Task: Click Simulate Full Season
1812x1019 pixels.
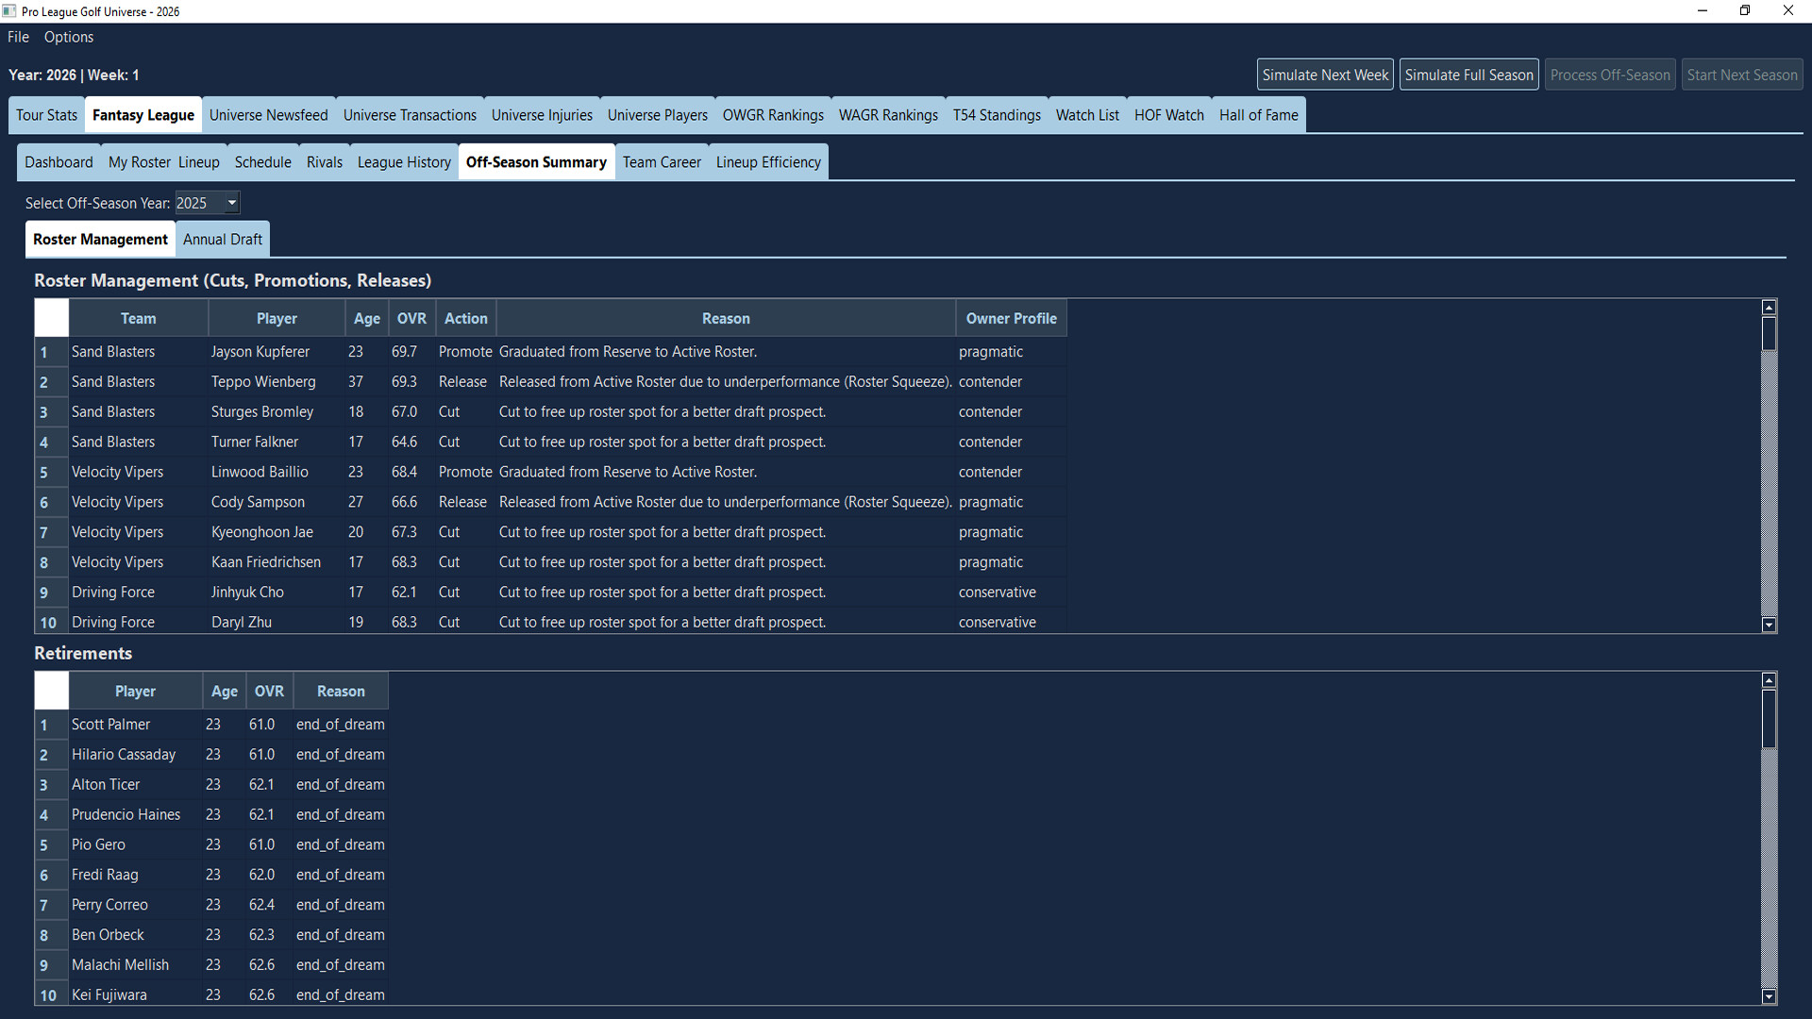Action: click(x=1468, y=74)
